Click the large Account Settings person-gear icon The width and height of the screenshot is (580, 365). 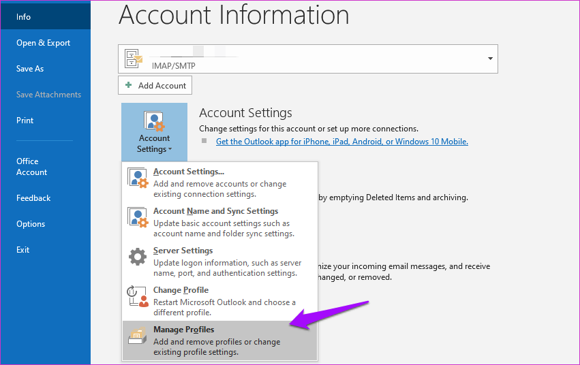point(154,121)
